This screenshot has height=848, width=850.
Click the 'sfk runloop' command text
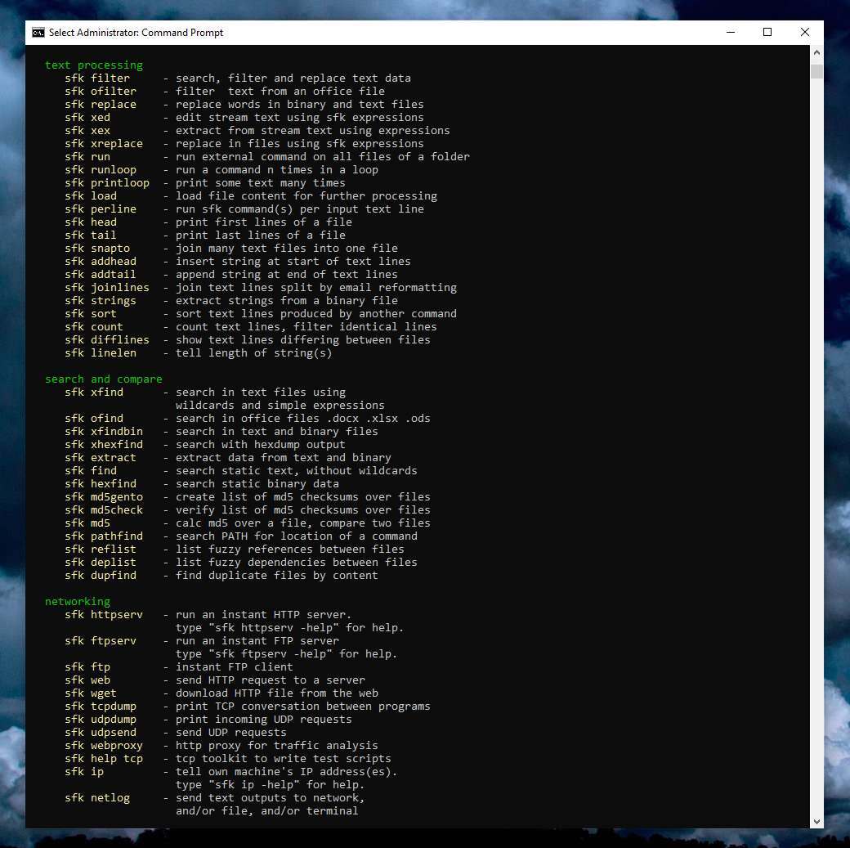(101, 170)
